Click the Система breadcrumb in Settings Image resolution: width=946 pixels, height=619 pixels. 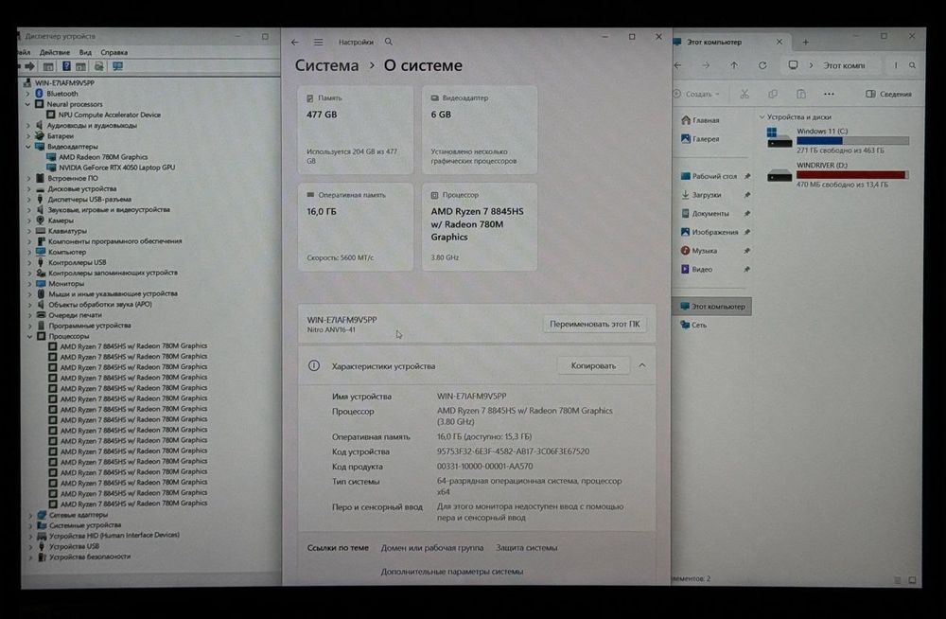pos(326,65)
